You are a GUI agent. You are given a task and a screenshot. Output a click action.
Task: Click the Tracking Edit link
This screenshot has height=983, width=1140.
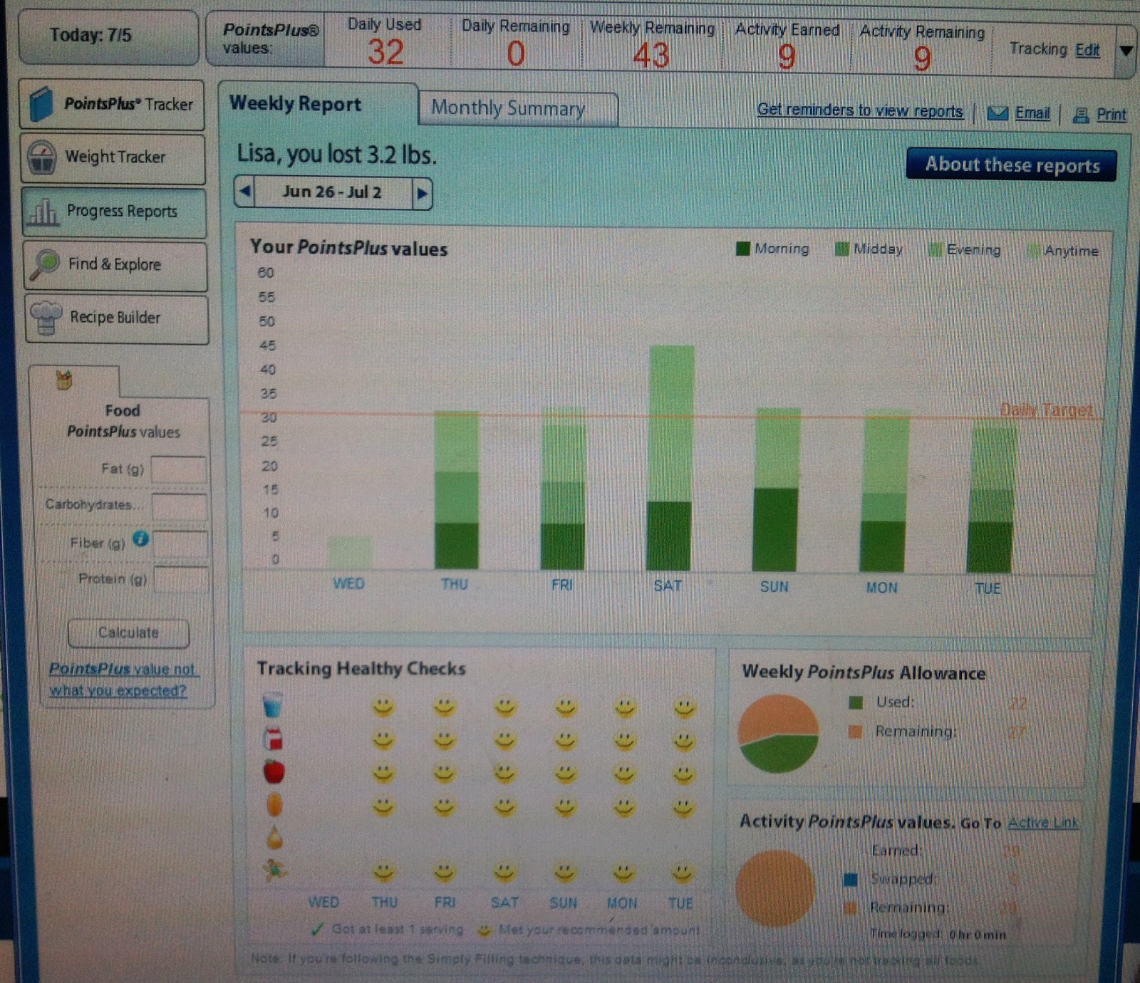1087,50
